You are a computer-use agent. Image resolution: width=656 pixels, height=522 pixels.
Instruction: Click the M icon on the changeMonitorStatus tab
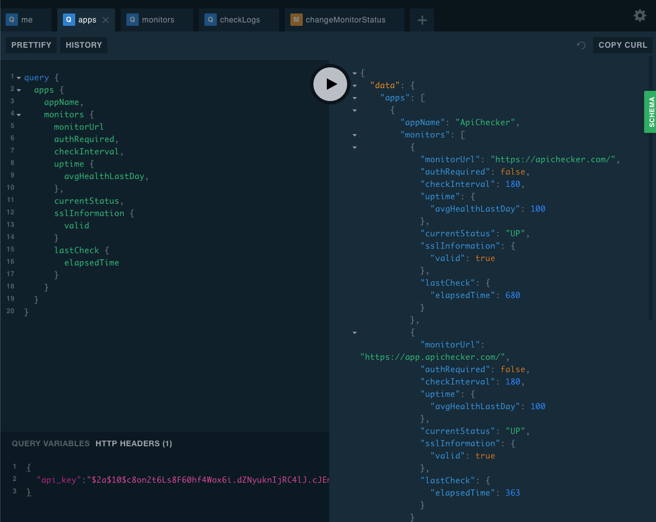(296, 20)
